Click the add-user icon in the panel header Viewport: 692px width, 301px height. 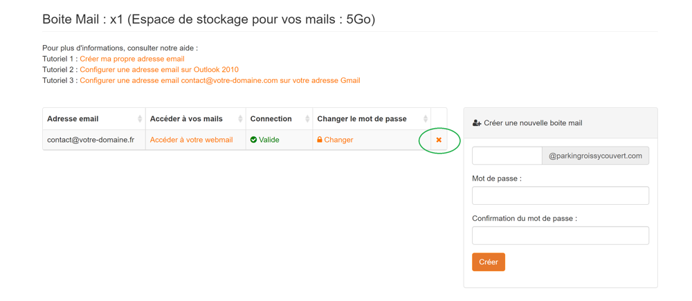[477, 123]
